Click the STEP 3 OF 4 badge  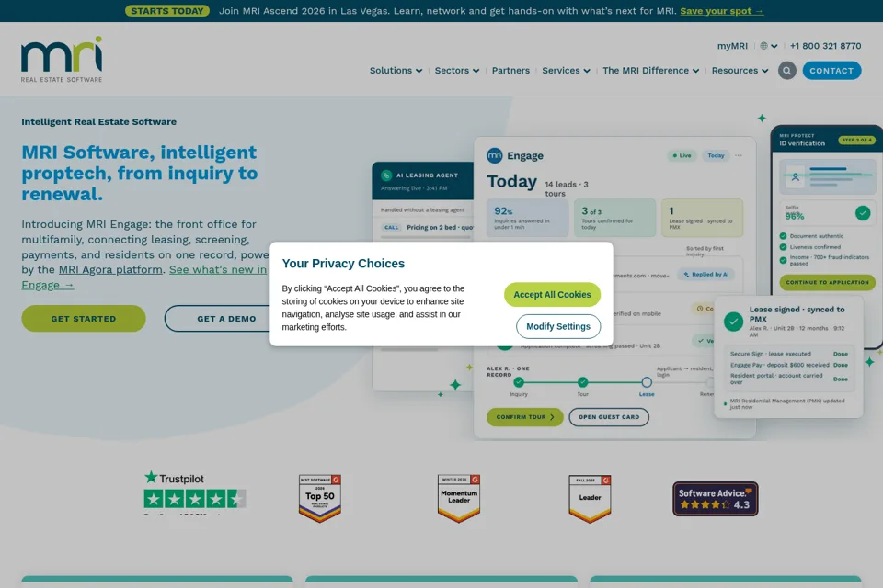coord(856,140)
